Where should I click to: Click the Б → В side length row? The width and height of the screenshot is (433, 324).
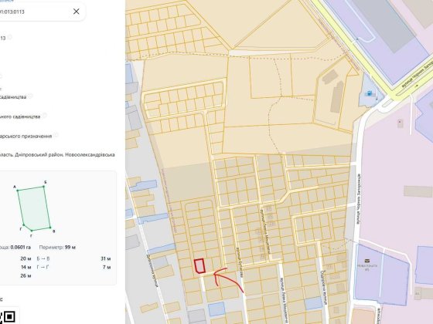(x=73, y=258)
